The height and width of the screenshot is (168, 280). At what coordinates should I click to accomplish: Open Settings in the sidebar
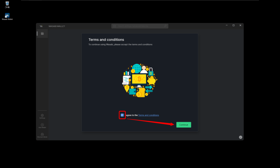tap(42, 116)
